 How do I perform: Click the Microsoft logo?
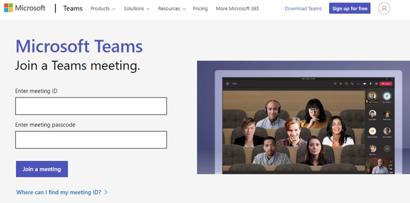[x=24, y=8]
